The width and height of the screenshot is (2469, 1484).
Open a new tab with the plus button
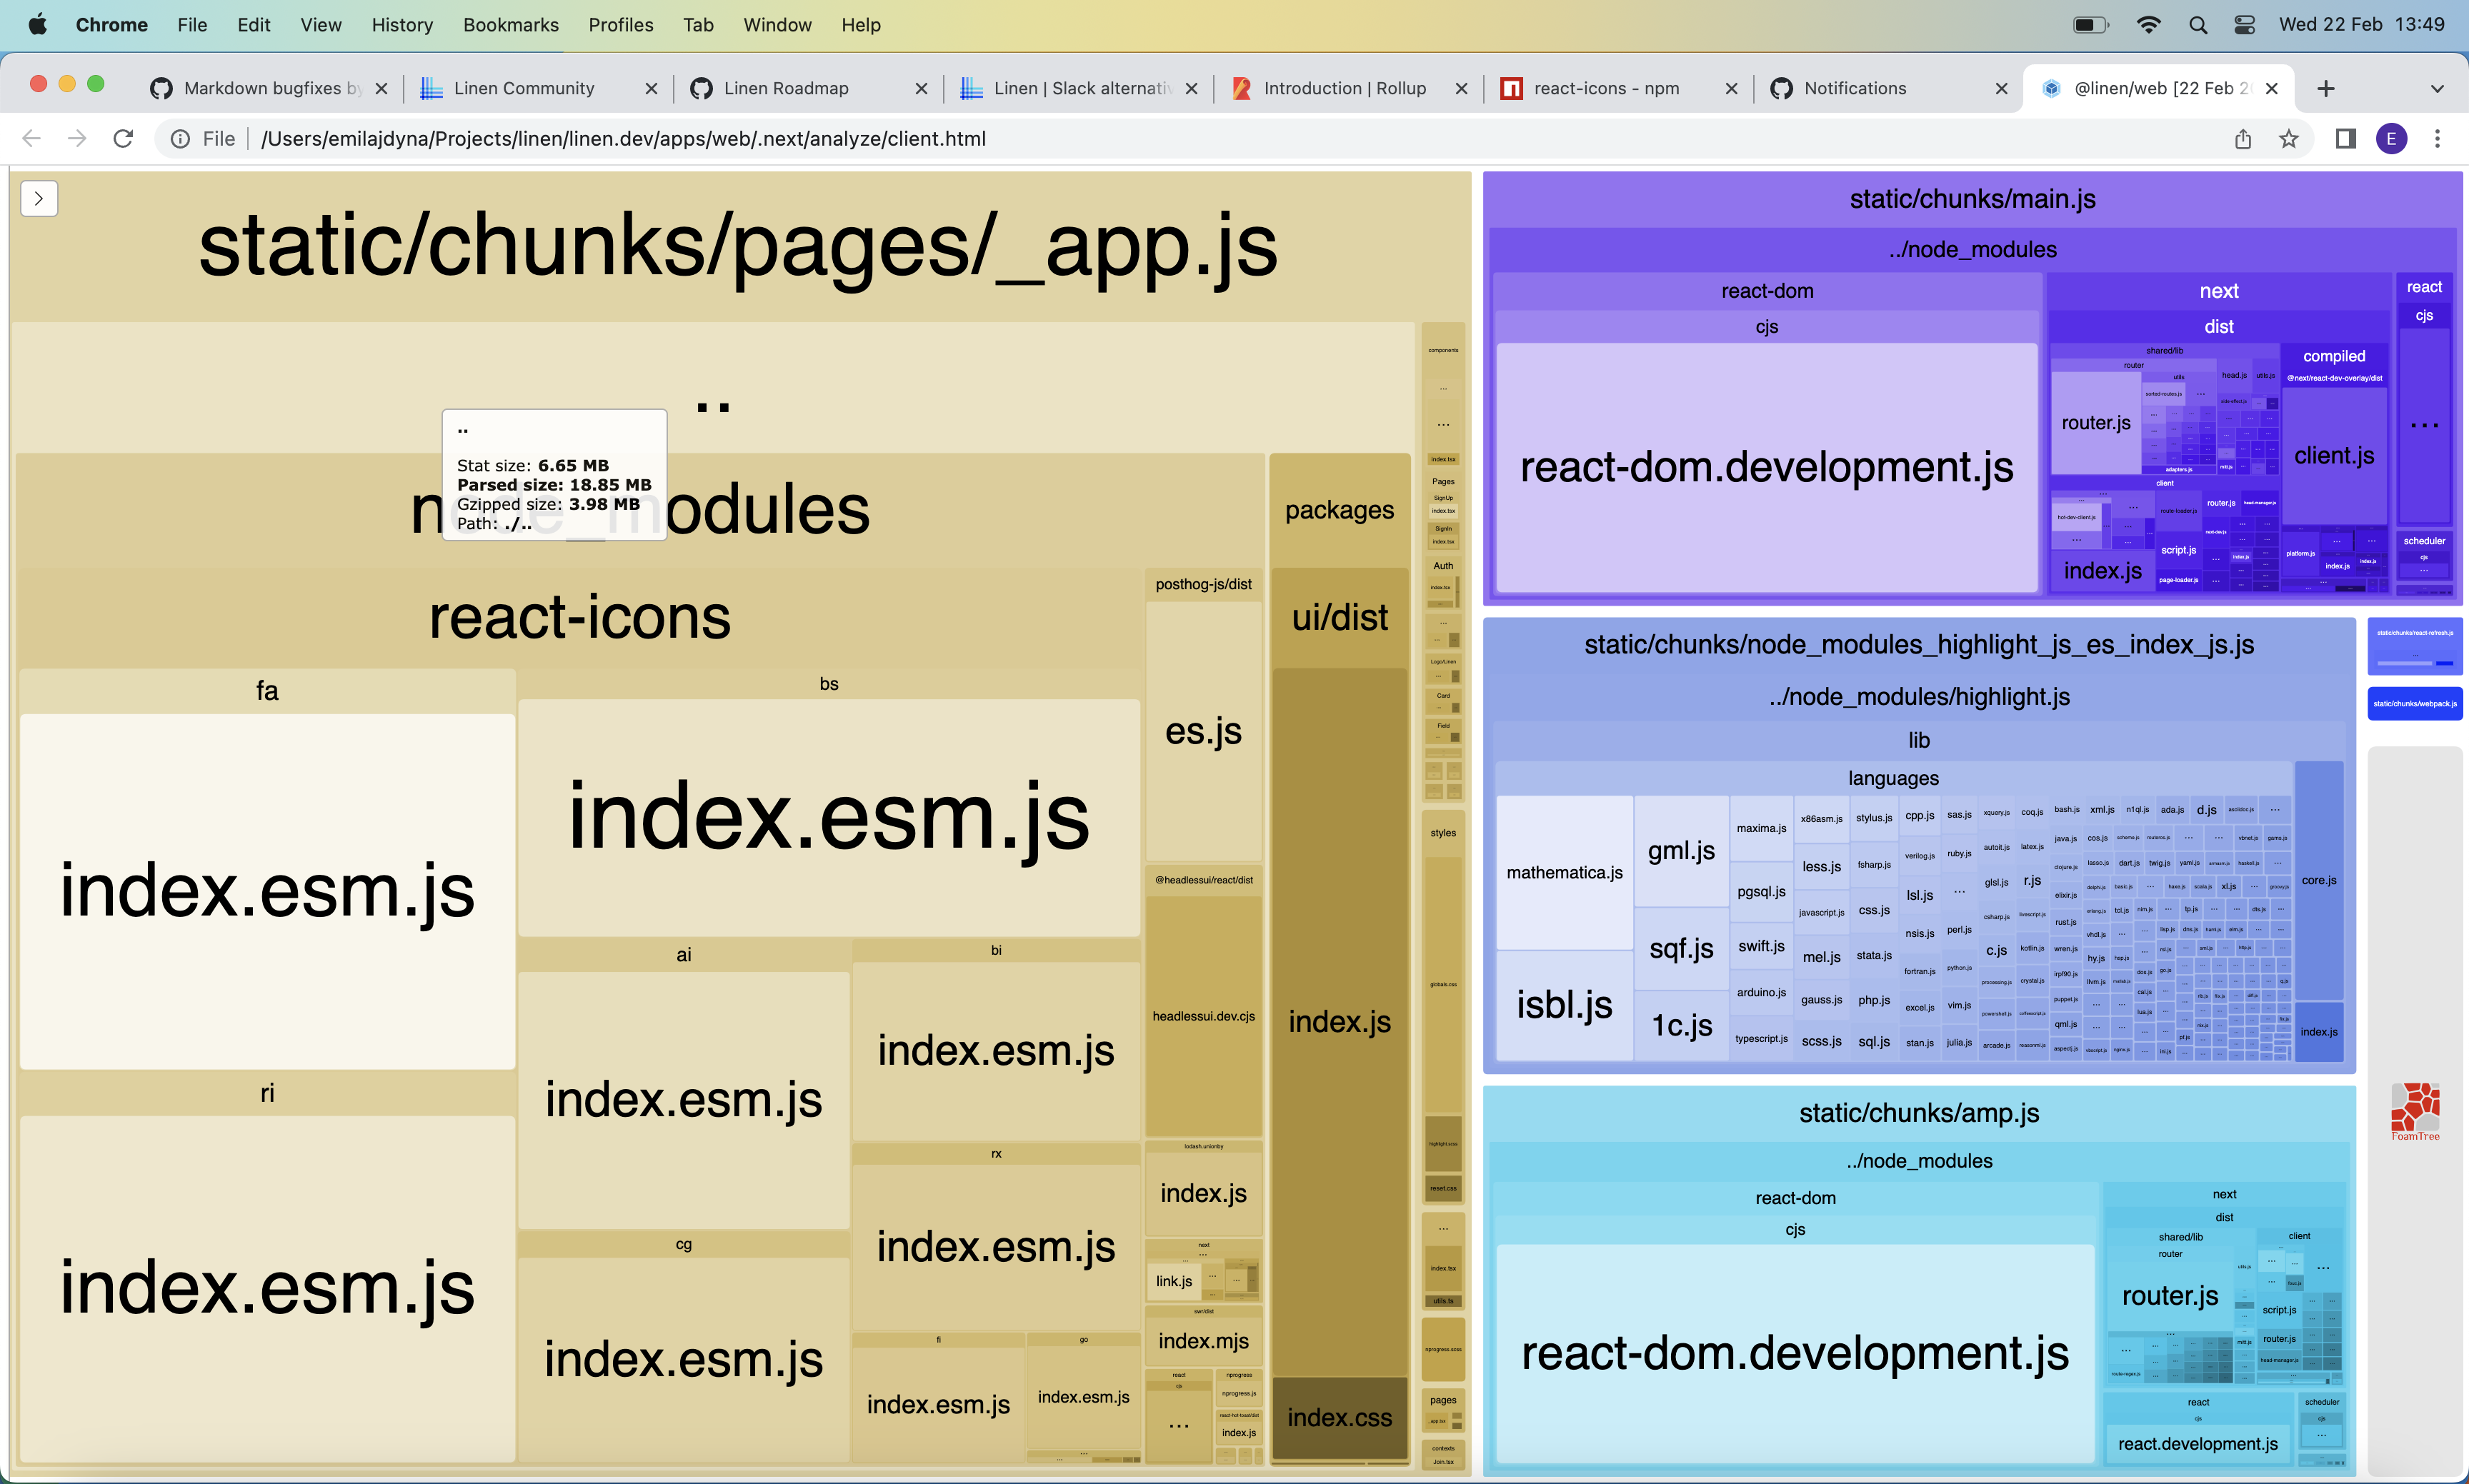[2326, 88]
